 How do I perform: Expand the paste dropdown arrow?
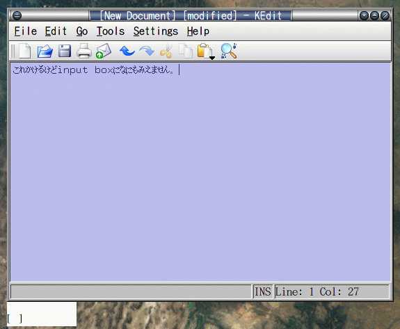[212, 58]
